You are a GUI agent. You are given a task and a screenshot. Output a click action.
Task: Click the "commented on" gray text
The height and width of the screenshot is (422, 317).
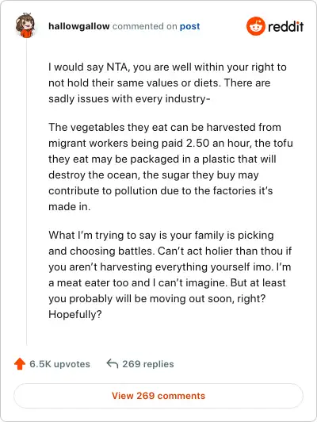click(145, 26)
